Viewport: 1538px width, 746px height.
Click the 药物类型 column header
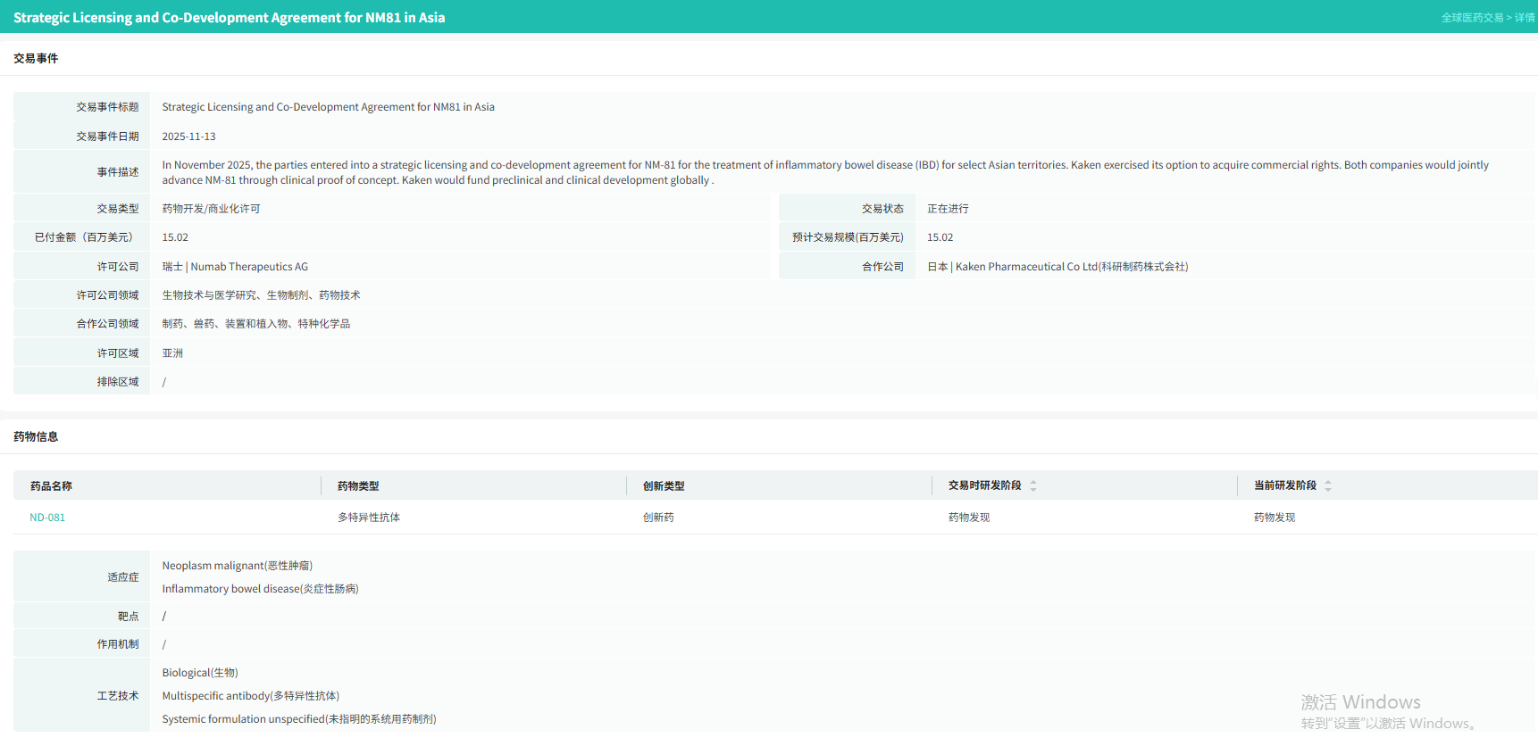click(x=358, y=486)
